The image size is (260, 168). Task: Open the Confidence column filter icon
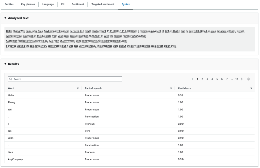tap(251, 88)
